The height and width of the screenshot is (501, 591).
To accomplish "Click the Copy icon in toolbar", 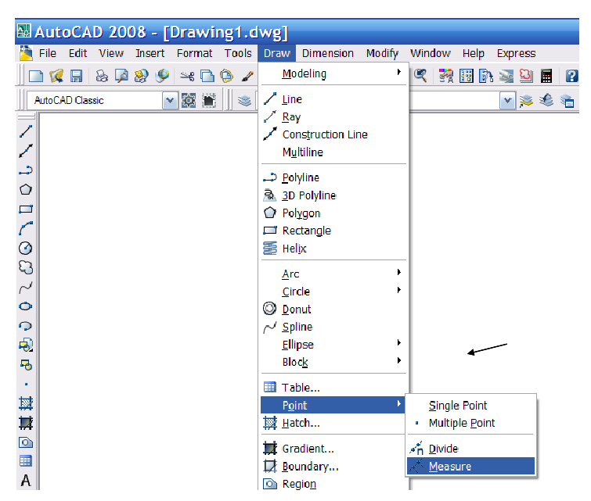I will coord(207,76).
